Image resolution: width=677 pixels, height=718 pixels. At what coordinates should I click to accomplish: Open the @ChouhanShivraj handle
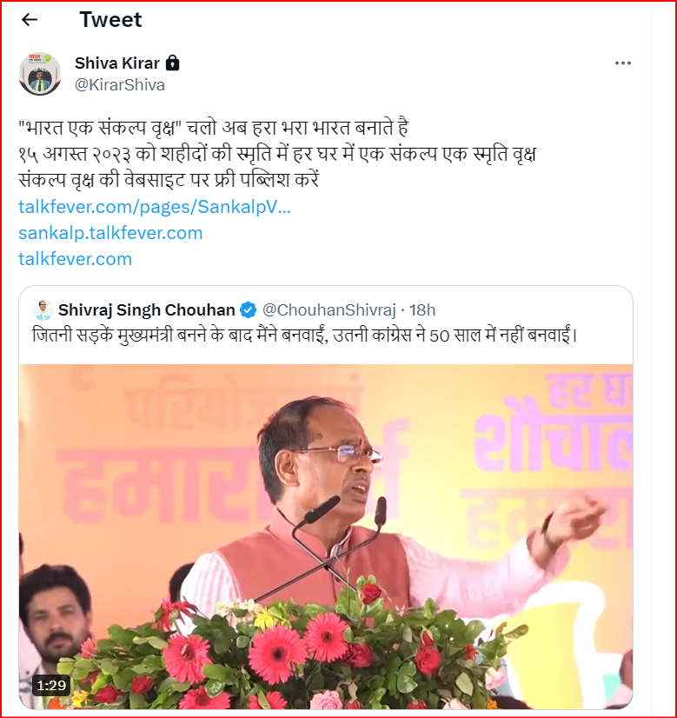(x=329, y=310)
